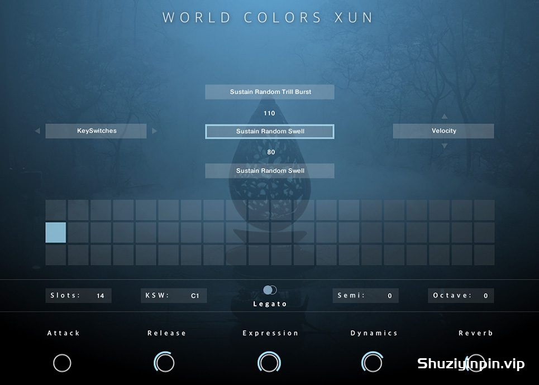
Task: Open the KeySwitches mode selector
Action: coord(96,131)
